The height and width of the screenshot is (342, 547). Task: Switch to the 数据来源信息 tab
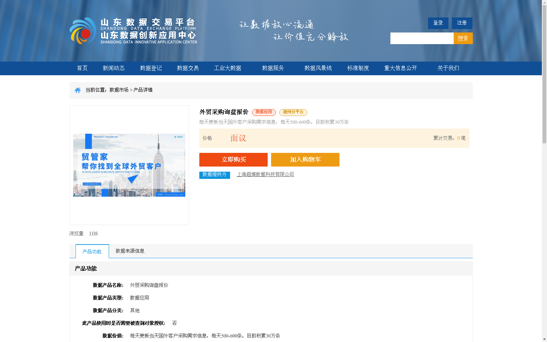pos(130,251)
